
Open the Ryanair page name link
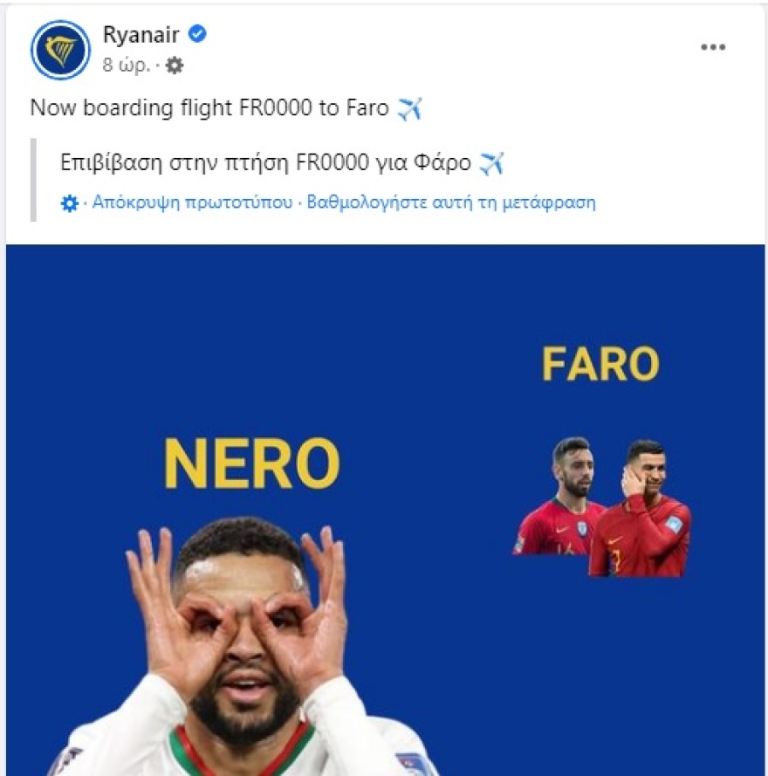click(x=141, y=35)
